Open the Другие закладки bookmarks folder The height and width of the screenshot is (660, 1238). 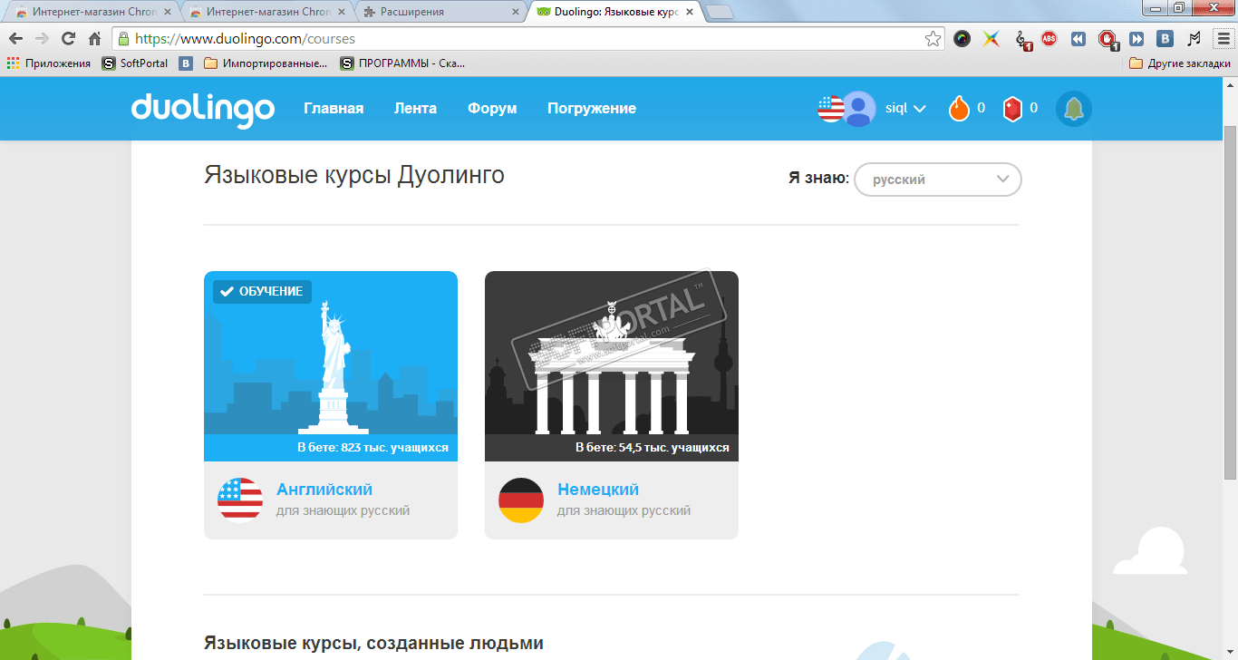click(x=1180, y=63)
